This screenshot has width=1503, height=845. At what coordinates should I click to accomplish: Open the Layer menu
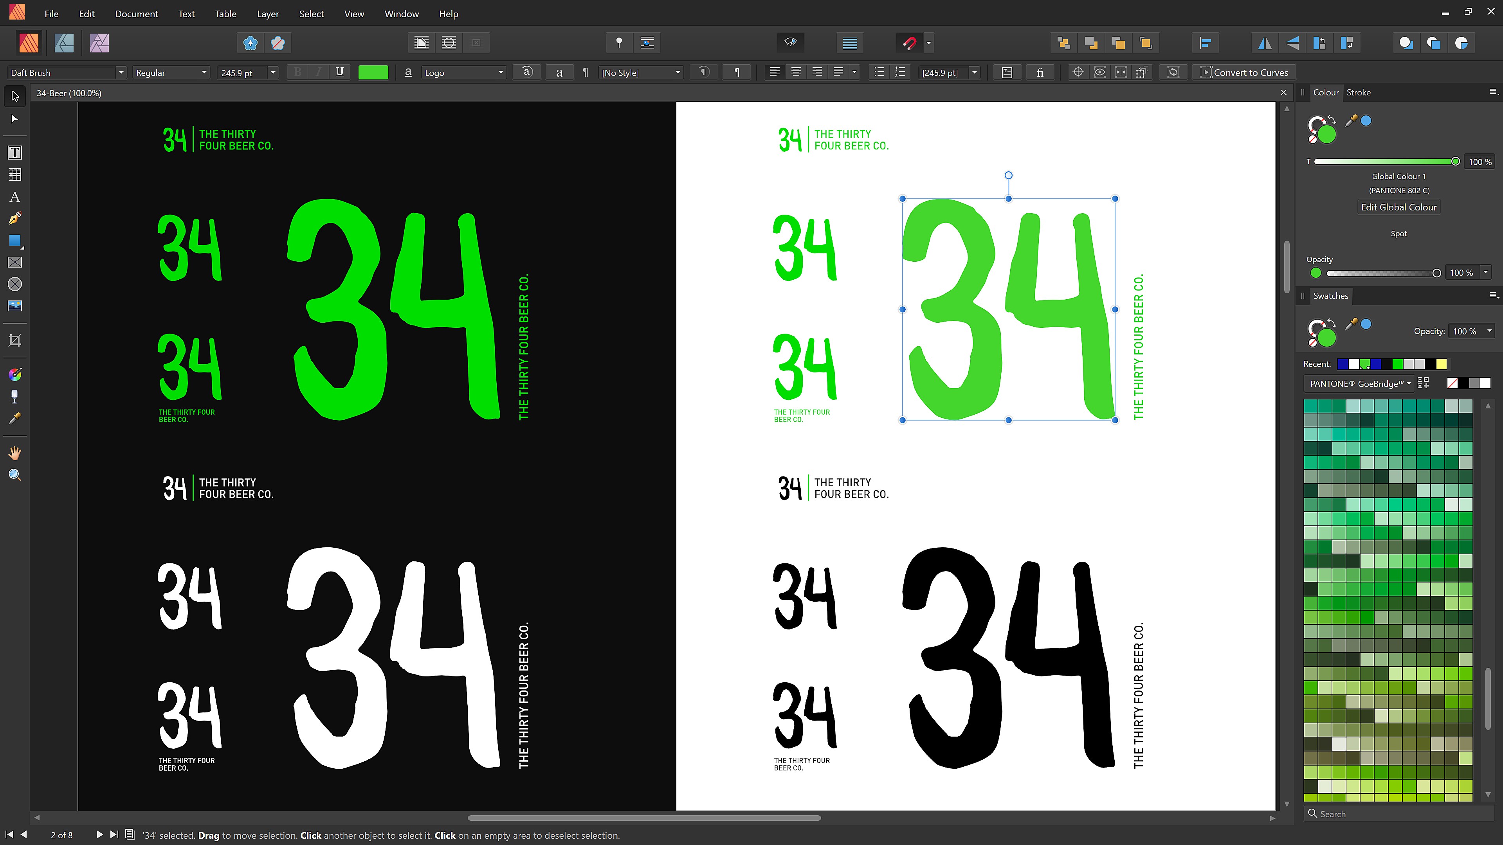pyautogui.click(x=267, y=14)
